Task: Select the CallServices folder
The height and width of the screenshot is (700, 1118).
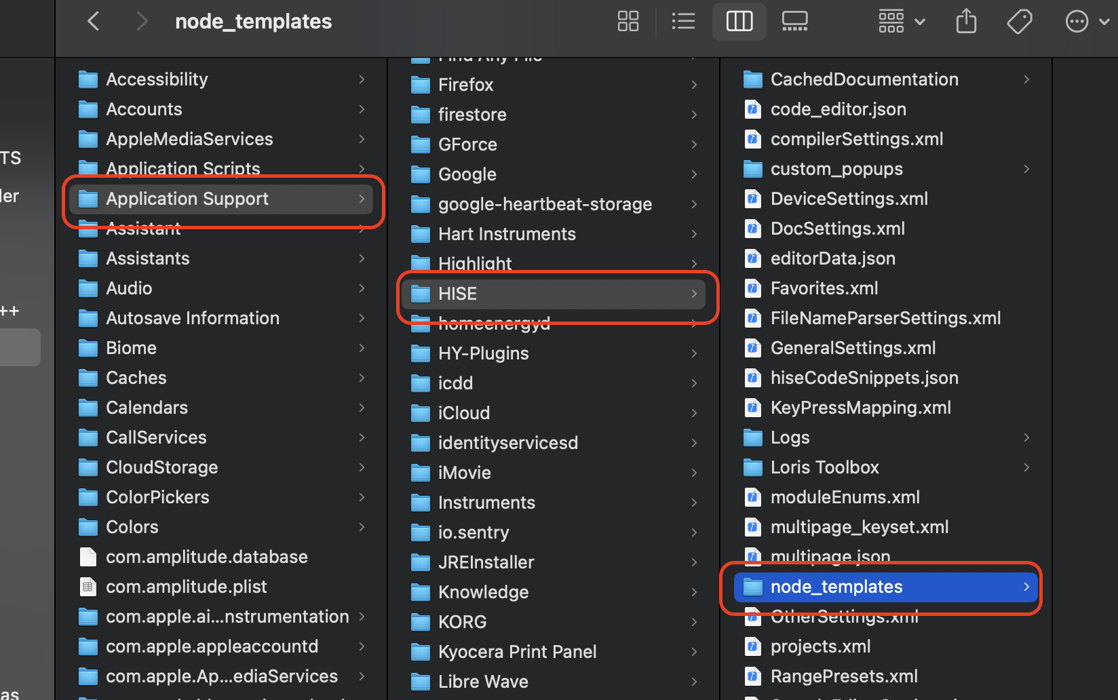Action: (x=221, y=437)
